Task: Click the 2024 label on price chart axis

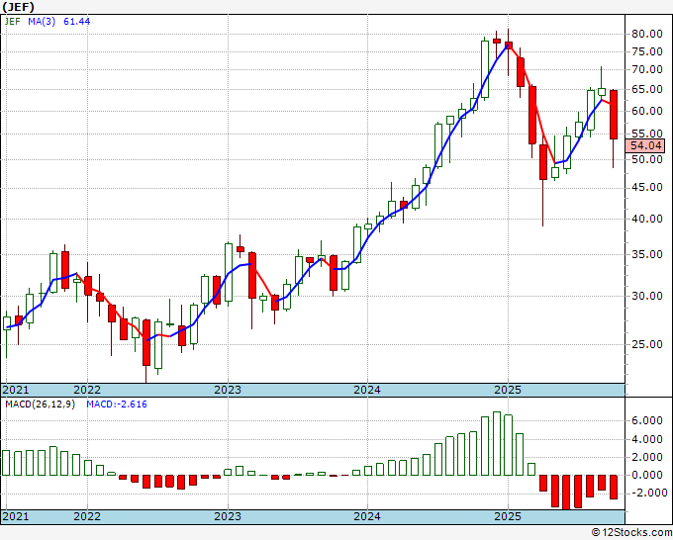Action: 367,390
